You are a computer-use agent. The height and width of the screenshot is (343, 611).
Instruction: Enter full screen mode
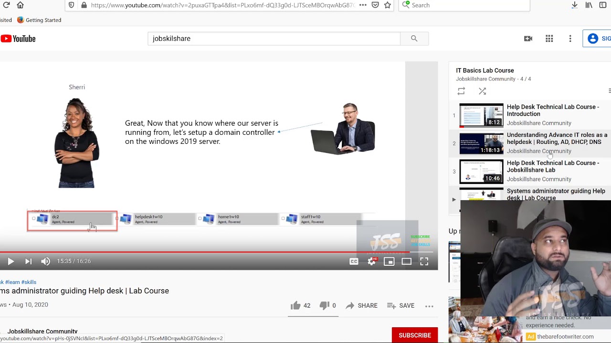[x=424, y=261]
